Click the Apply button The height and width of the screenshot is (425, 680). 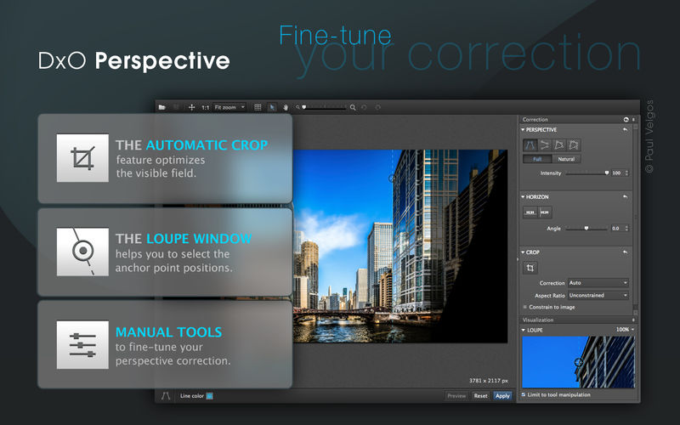coord(502,396)
